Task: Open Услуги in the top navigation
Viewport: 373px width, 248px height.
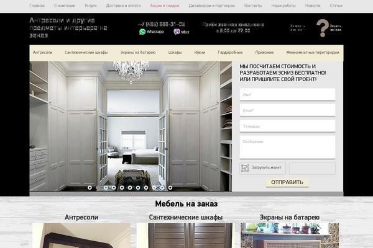Action: tap(91, 6)
